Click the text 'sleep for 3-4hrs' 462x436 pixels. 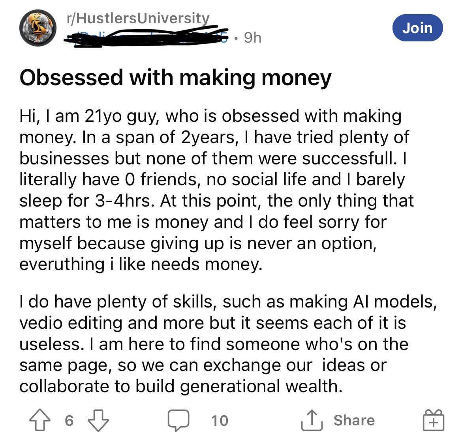pos(85,201)
